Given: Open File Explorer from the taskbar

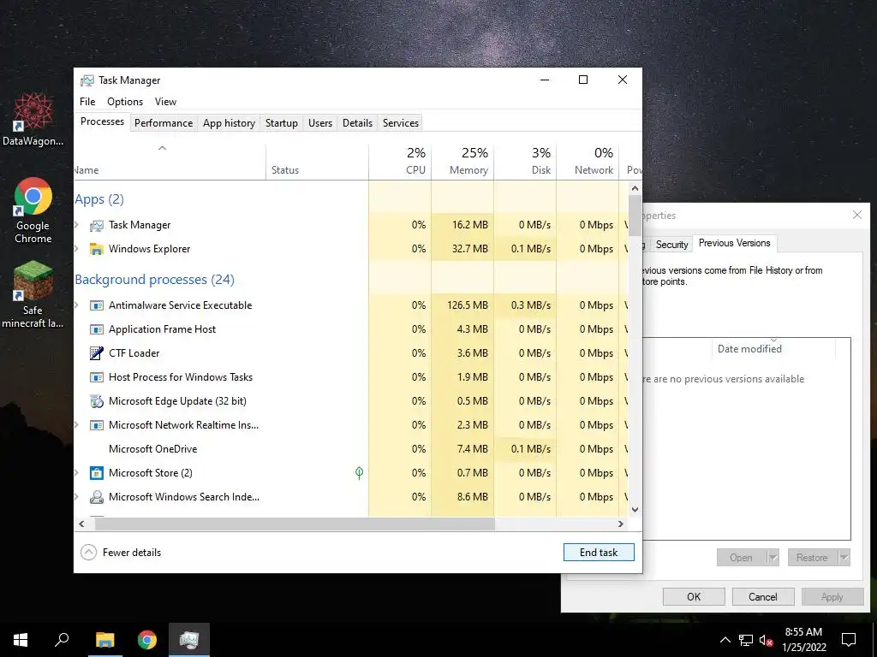Looking at the screenshot, I should tap(104, 640).
